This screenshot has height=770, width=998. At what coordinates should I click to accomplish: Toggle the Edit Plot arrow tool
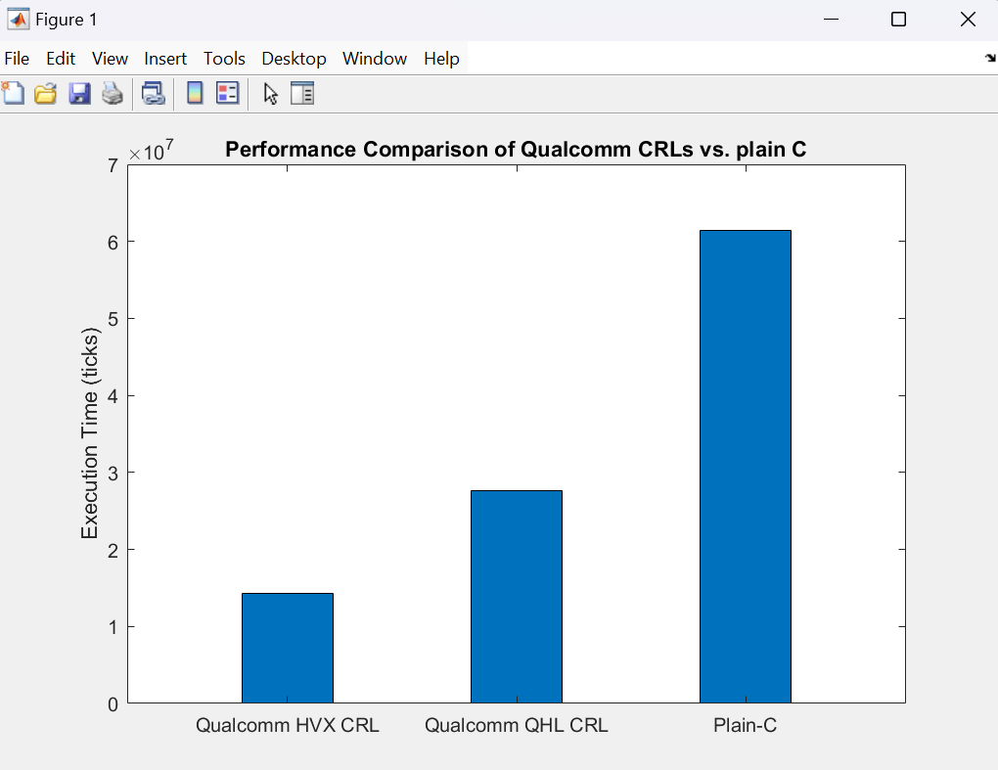271,93
